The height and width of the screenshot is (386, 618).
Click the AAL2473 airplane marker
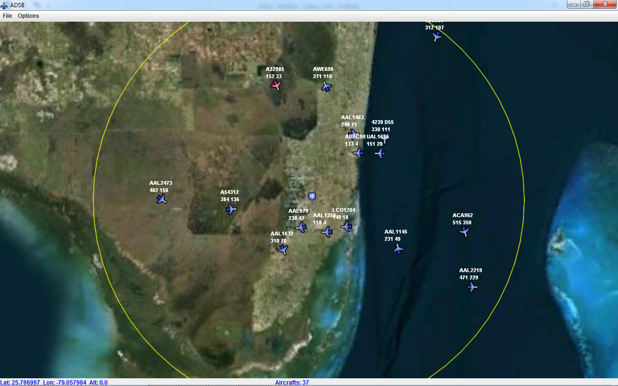[x=162, y=199]
